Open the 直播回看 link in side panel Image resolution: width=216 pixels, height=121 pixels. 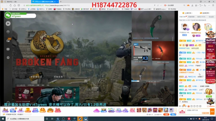205,13
